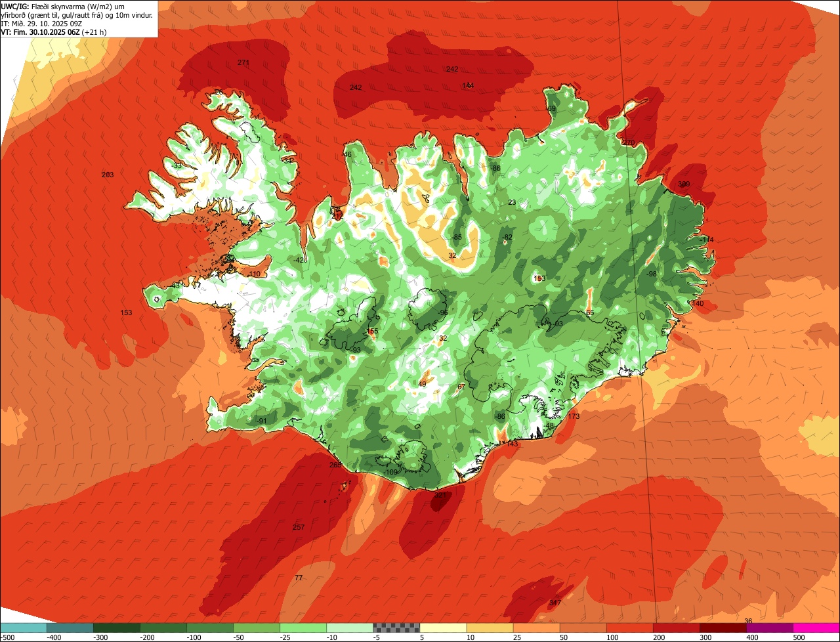840x642 pixels.
Task: Click the map value '110' near Breiðafjörður
Action: 255,274
